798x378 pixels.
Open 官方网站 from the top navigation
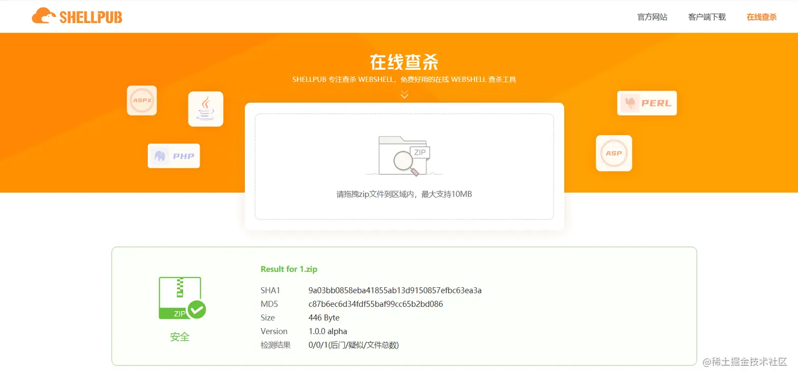click(x=652, y=16)
